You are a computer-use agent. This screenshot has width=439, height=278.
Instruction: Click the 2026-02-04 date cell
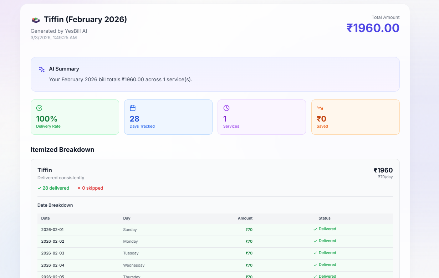(52, 265)
